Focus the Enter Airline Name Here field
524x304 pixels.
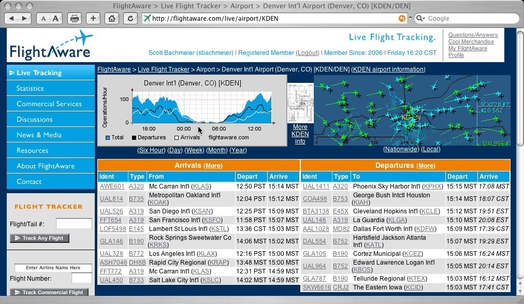pyautogui.click(x=53, y=268)
